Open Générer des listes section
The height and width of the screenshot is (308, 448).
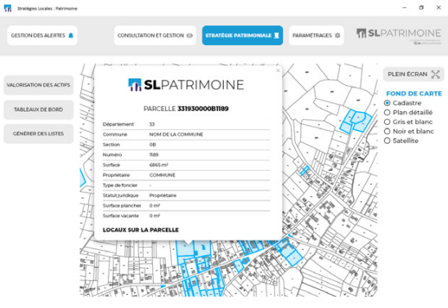tap(38, 134)
